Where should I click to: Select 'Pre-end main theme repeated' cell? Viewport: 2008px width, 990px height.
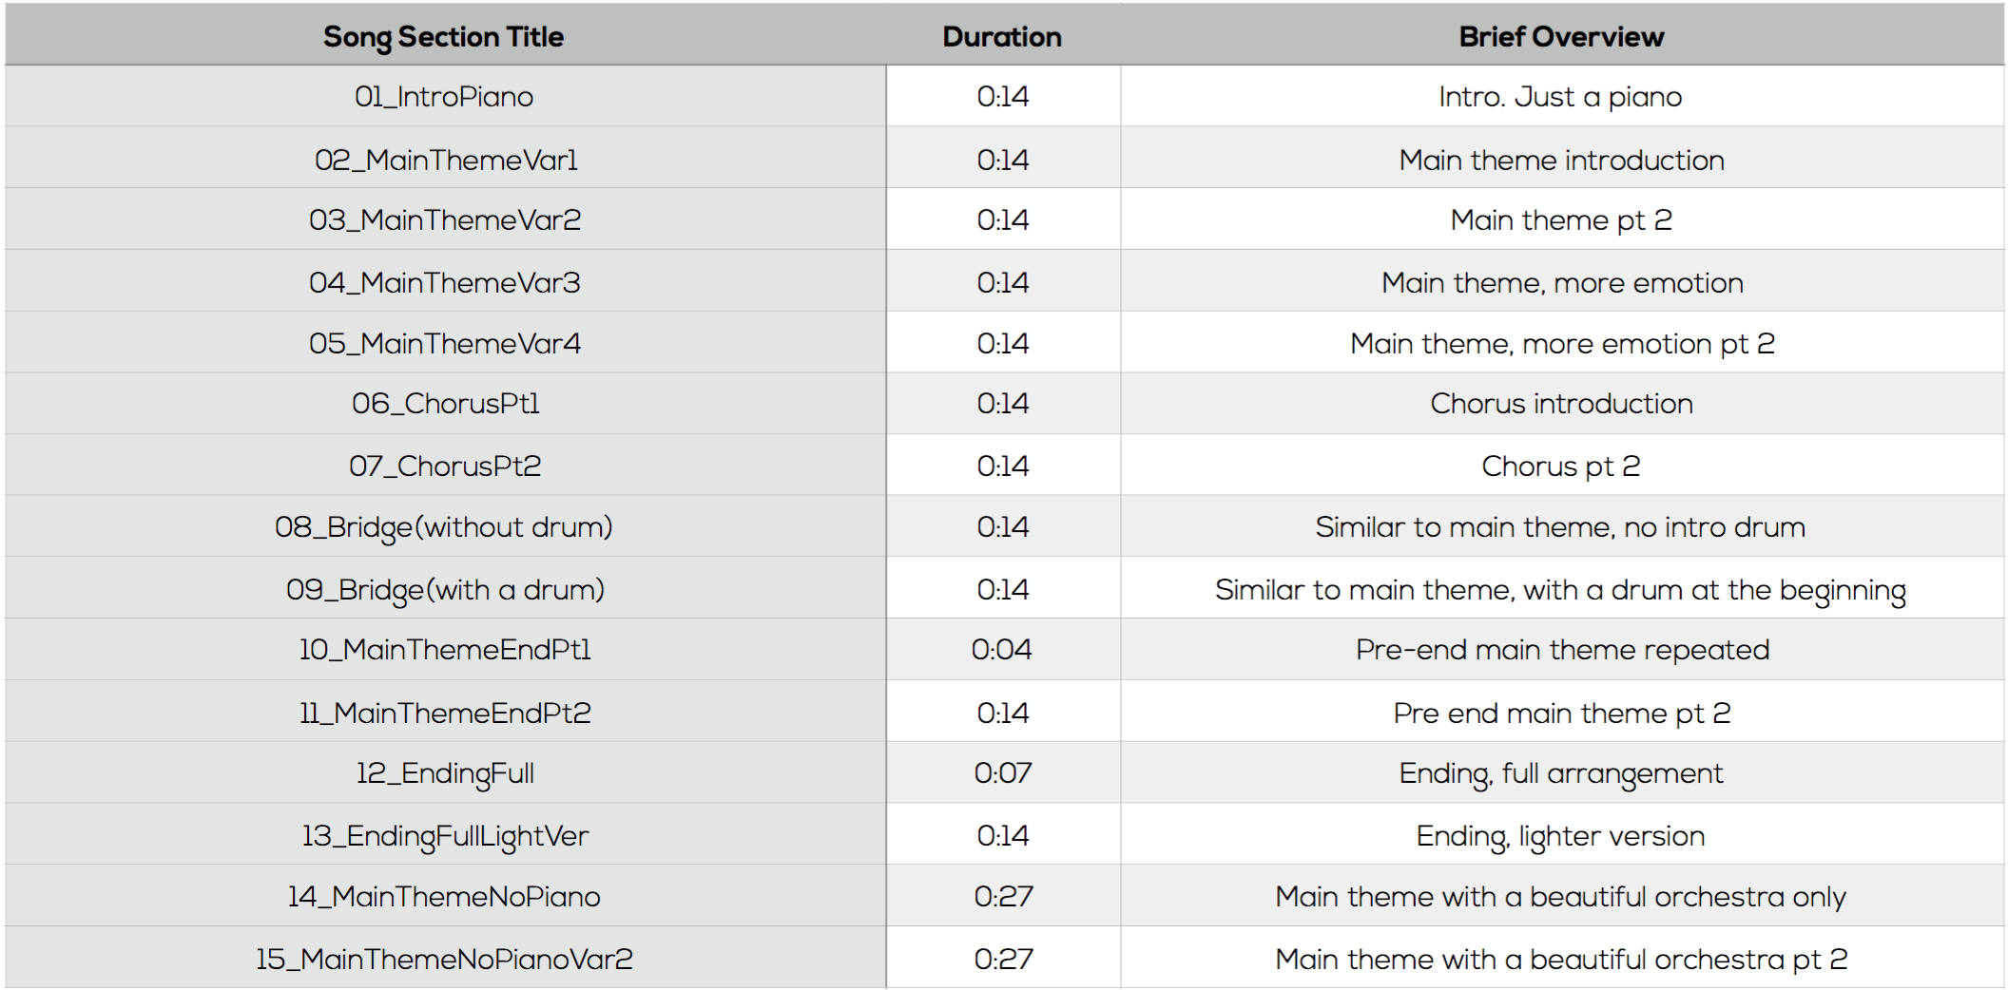1562,650
